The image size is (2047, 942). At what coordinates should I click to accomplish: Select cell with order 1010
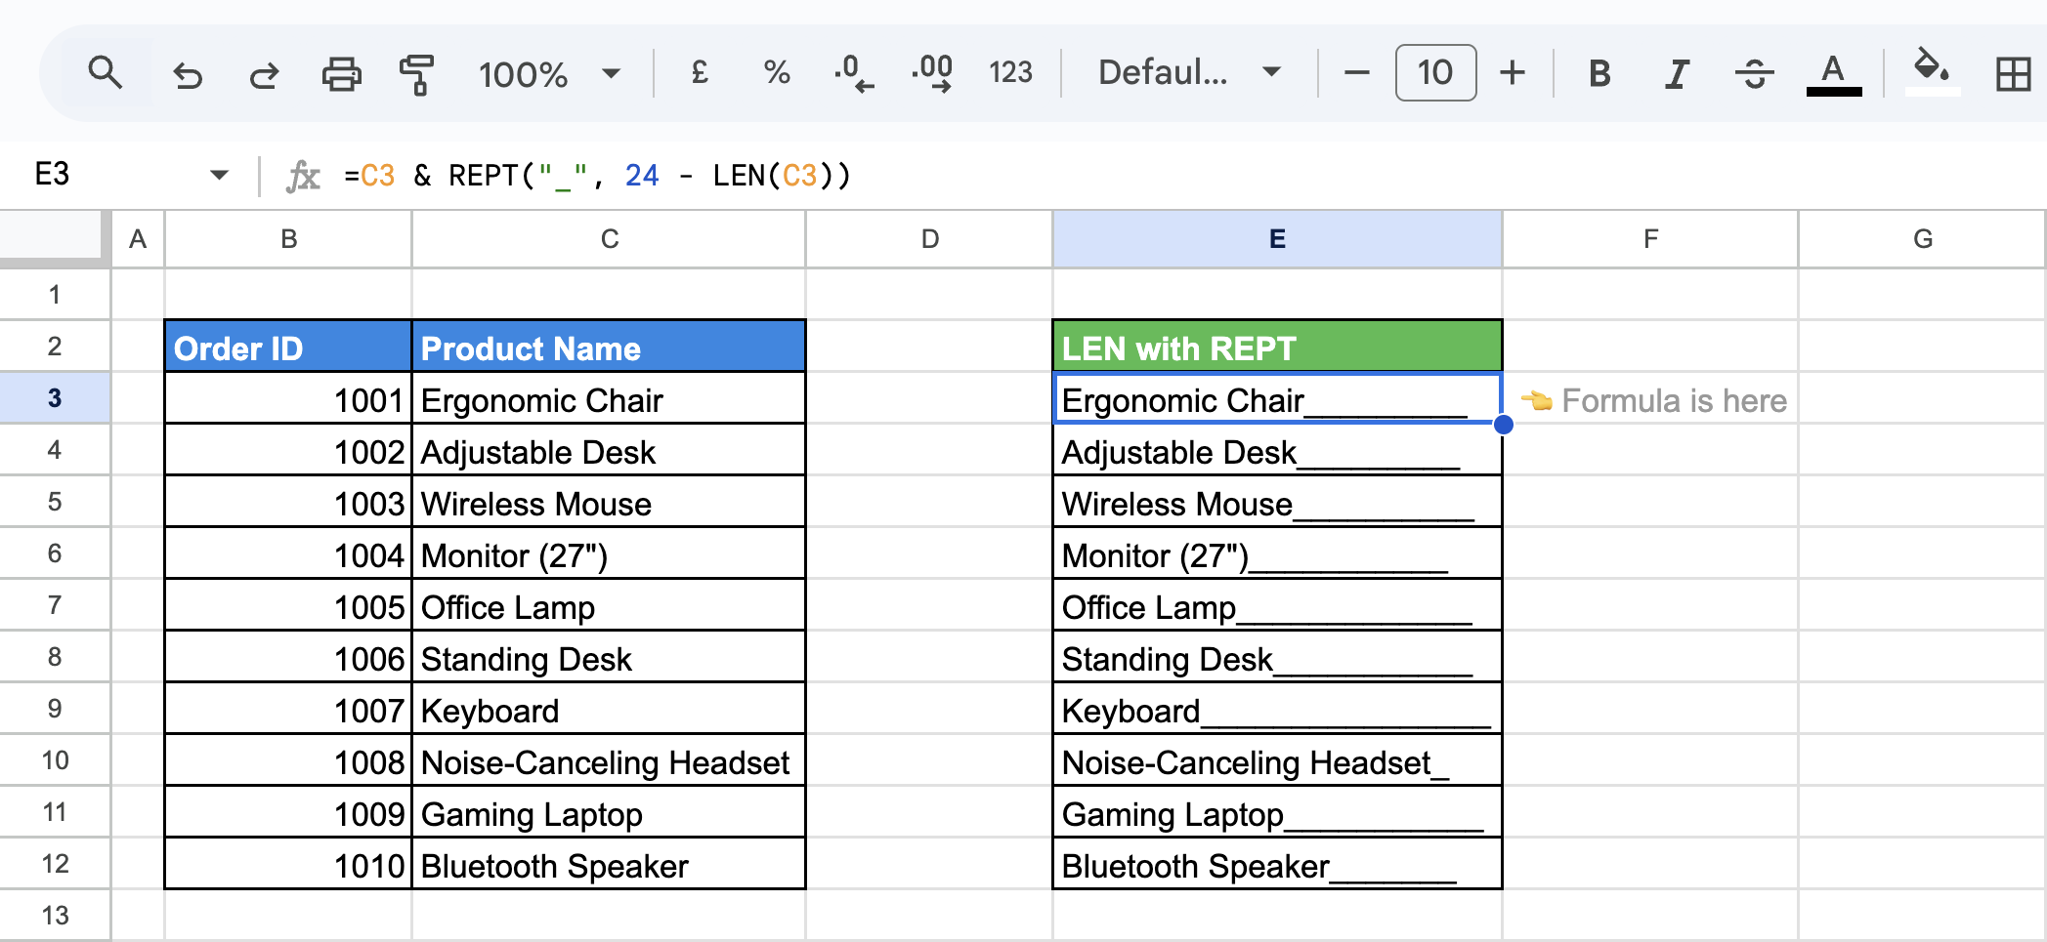tap(288, 864)
